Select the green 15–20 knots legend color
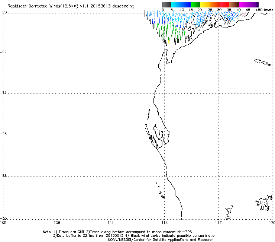Viewport: 275px width, 242px height. (x=195, y=4)
